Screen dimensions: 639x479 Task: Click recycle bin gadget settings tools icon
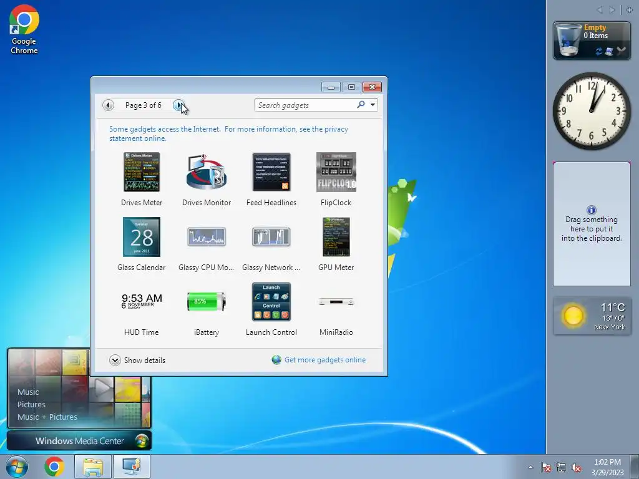click(621, 51)
